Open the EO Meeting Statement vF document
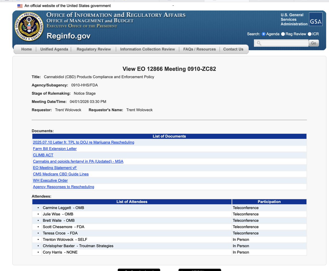Image resolution: width=329 pixels, height=271 pixels. point(55,167)
